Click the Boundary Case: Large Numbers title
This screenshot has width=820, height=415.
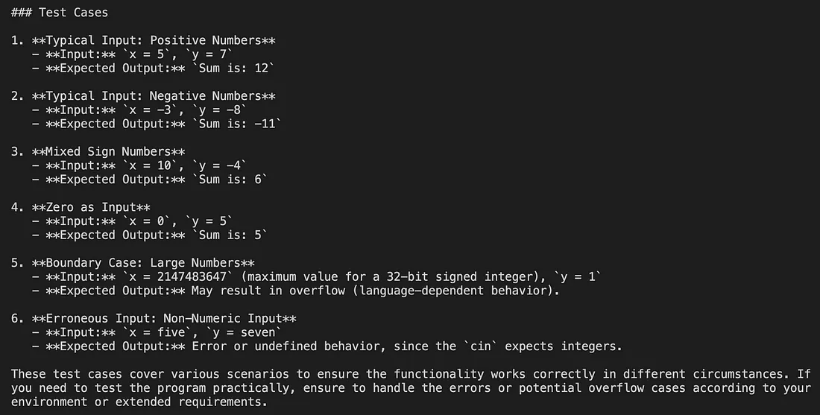[143, 262]
